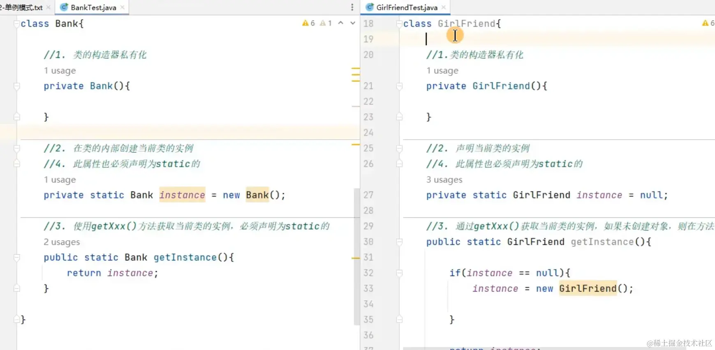Open the left editor's three-dot tab options menu
The image size is (715, 350).
[x=352, y=7]
